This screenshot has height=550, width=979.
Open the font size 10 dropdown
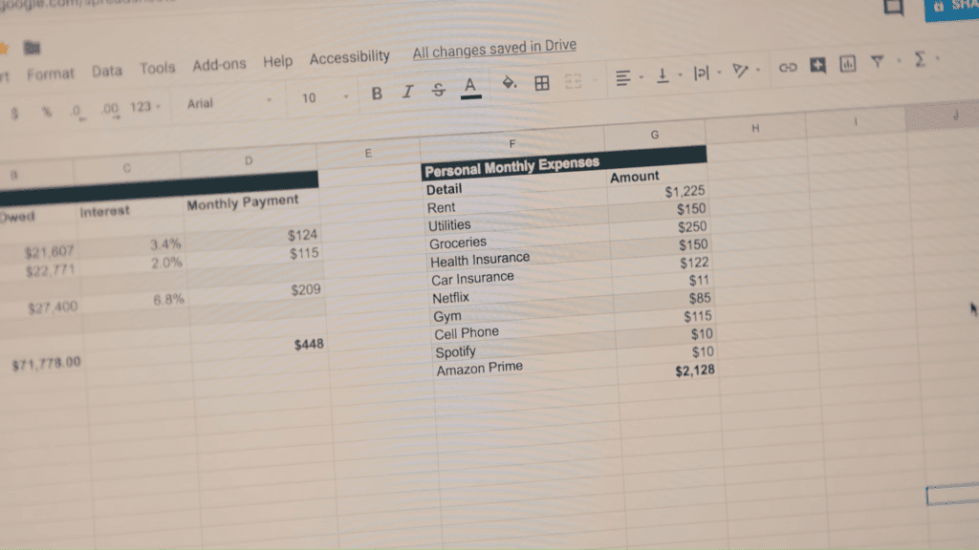tap(325, 97)
